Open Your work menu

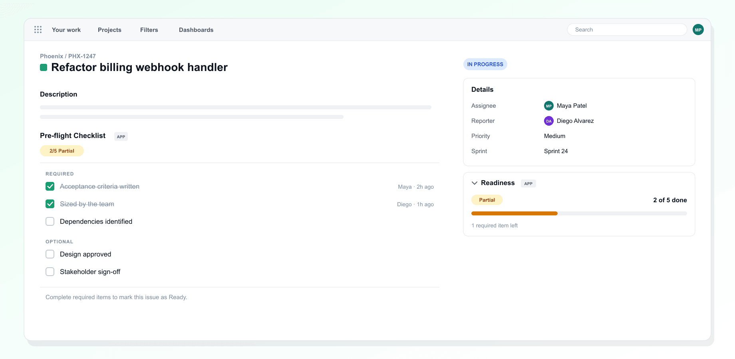point(66,30)
